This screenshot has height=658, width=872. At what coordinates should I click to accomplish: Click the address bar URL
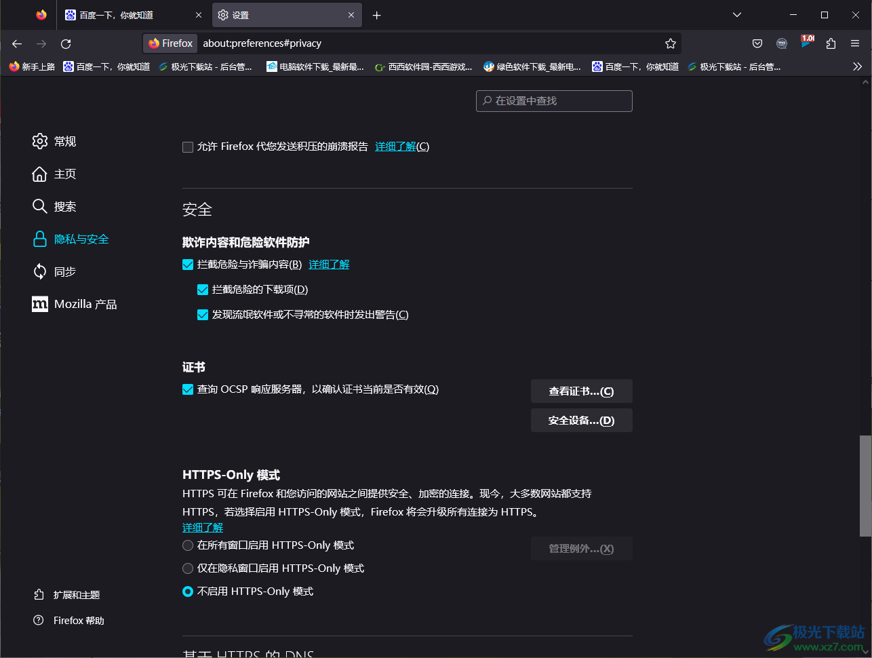(x=262, y=43)
